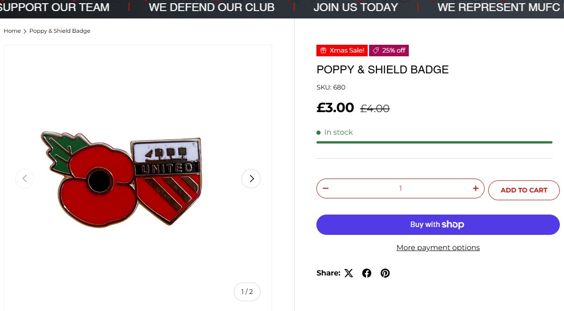This screenshot has height=311, width=564.
Task: Click the quantity input field
Action: 400,188
